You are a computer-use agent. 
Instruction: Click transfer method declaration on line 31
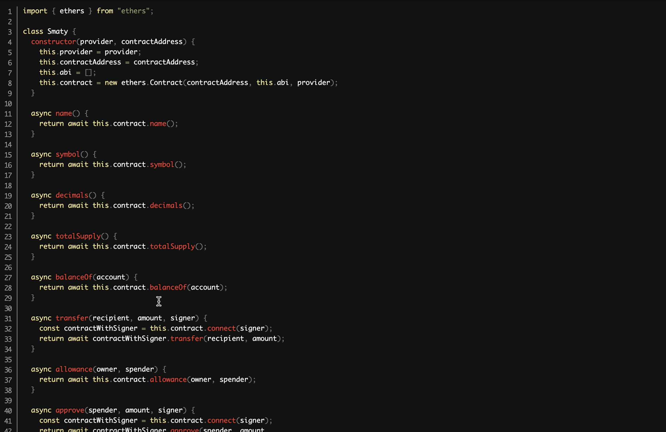(72, 318)
